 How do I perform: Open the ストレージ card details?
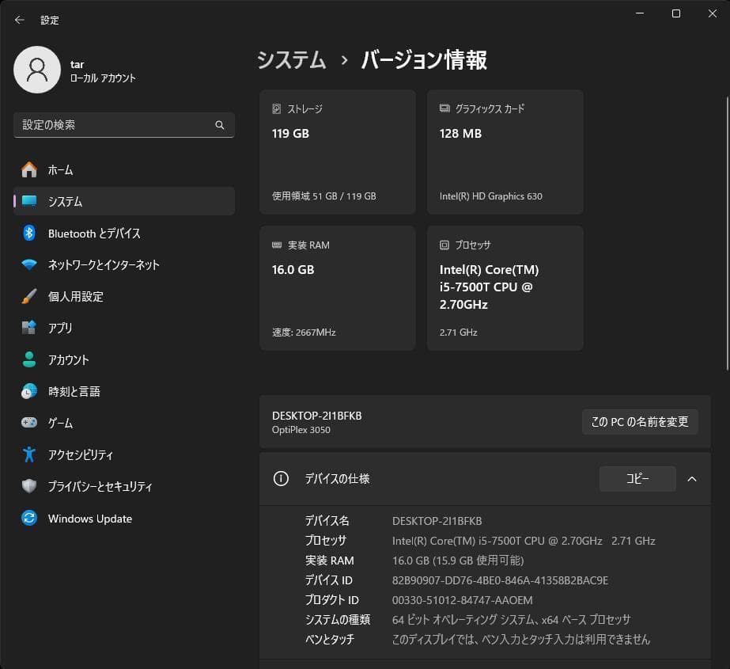click(337, 152)
